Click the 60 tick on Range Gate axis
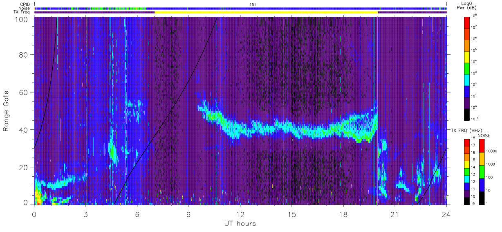The image size is (502, 232). (x=24, y=92)
